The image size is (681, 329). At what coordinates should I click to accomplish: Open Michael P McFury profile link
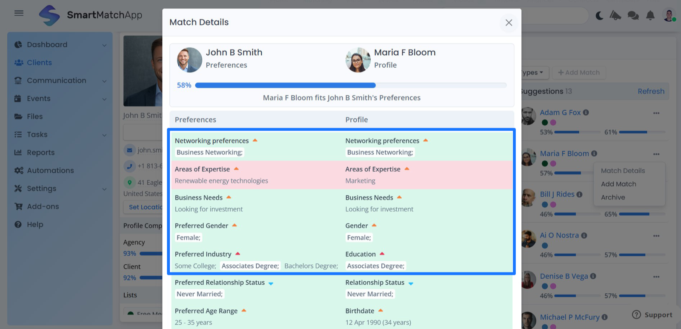pos(569,317)
